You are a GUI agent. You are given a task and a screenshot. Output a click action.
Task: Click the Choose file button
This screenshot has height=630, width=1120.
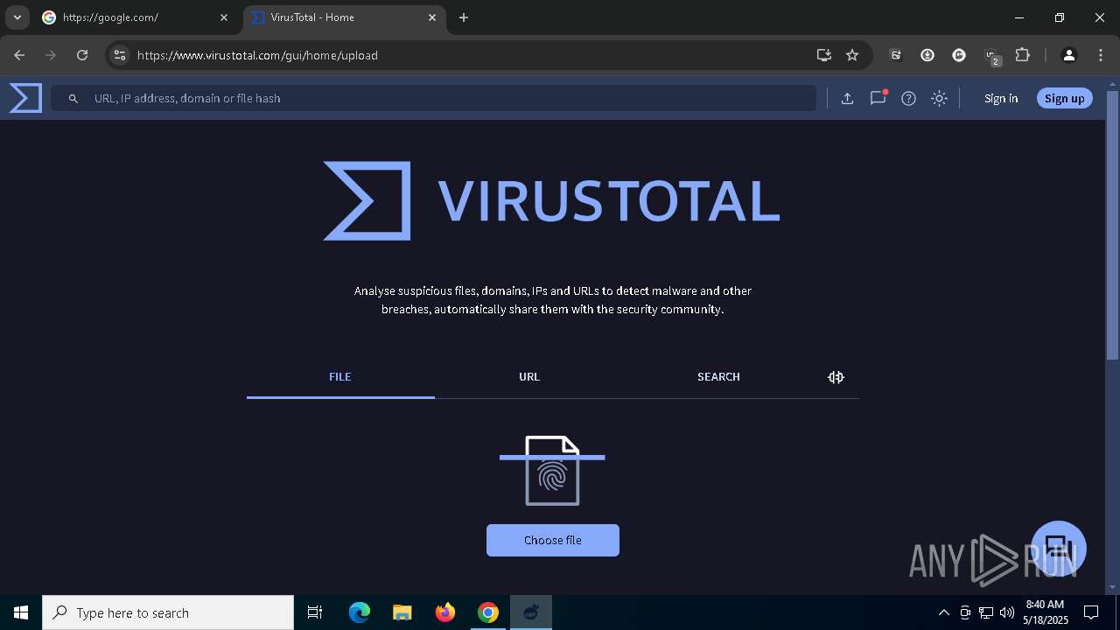point(553,540)
